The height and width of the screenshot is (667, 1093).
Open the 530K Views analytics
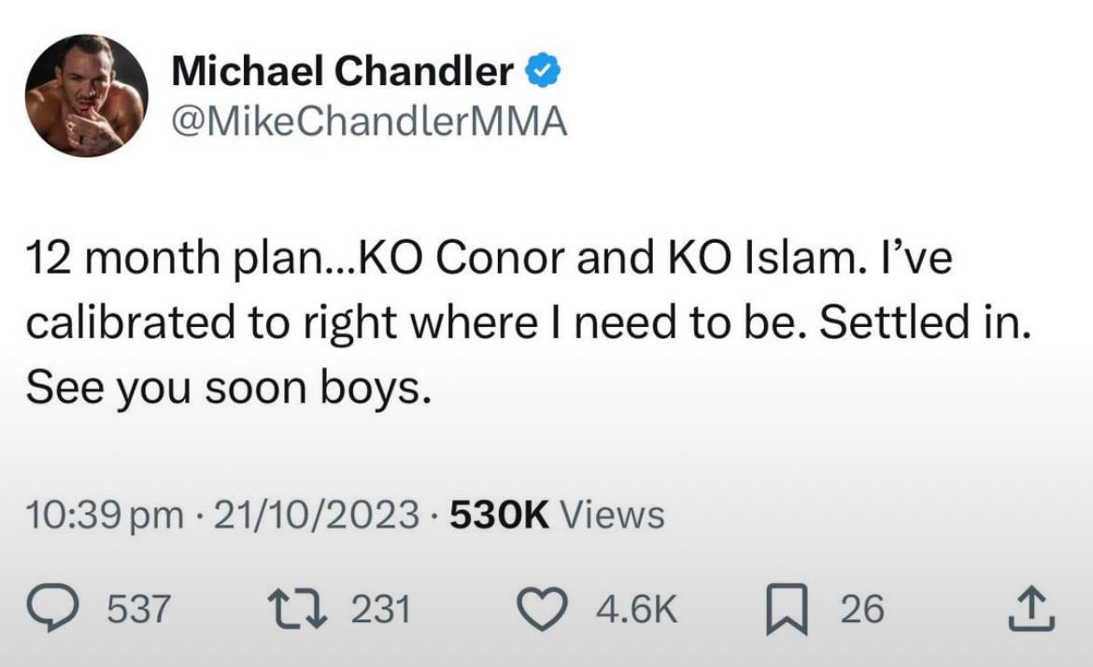[x=557, y=514]
